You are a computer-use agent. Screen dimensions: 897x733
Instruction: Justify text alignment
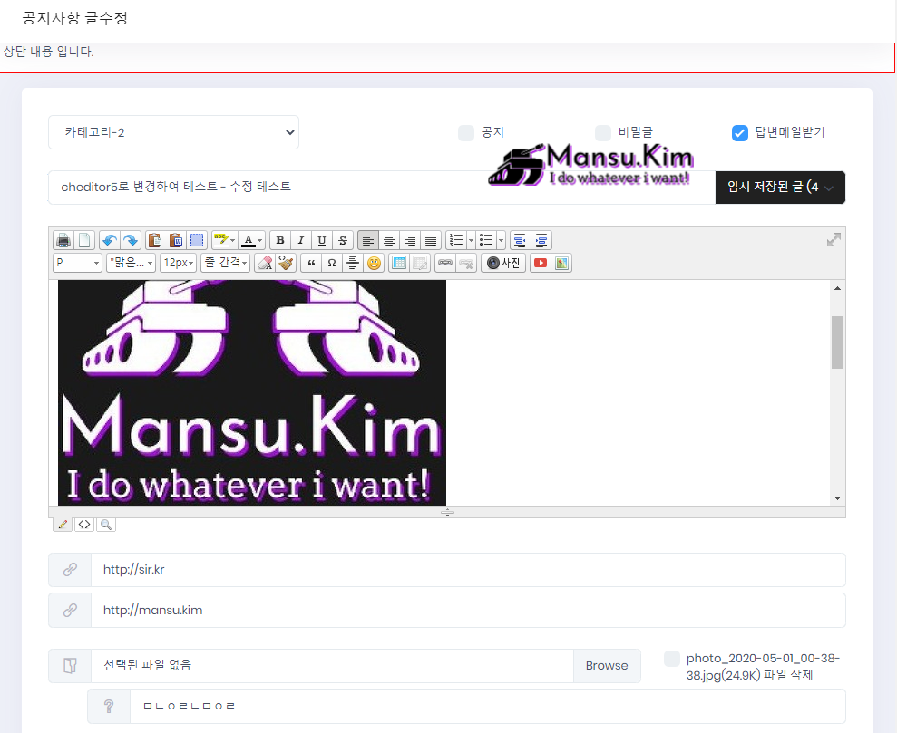431,240
